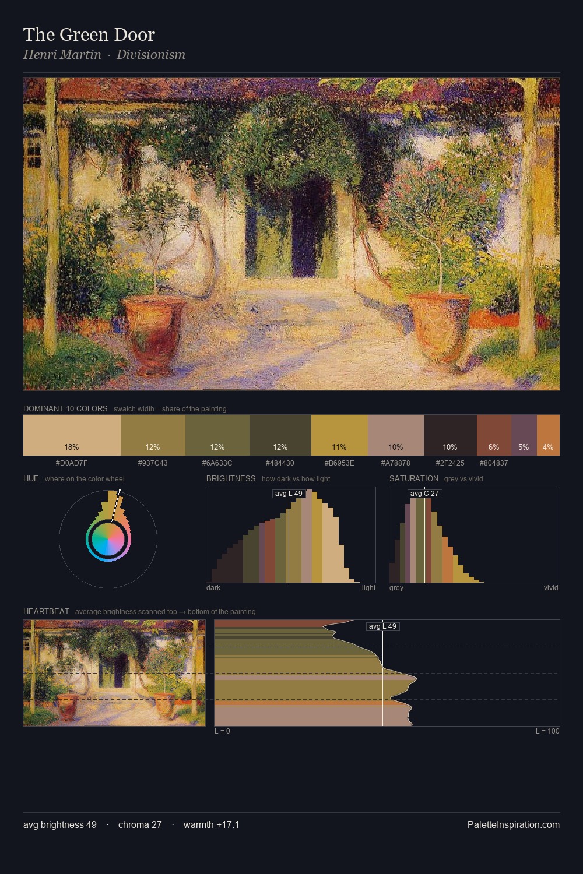Viewport: 583px width, 874px height.
Task: Click the 'light' axis label
Action: pos(368,588)
